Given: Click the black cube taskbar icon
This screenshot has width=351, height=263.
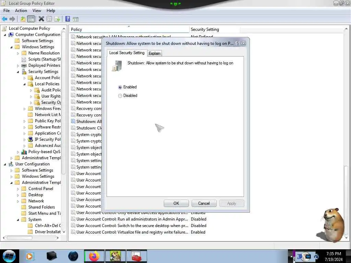Looking at the screenshot, I should (x=51, y=256).
